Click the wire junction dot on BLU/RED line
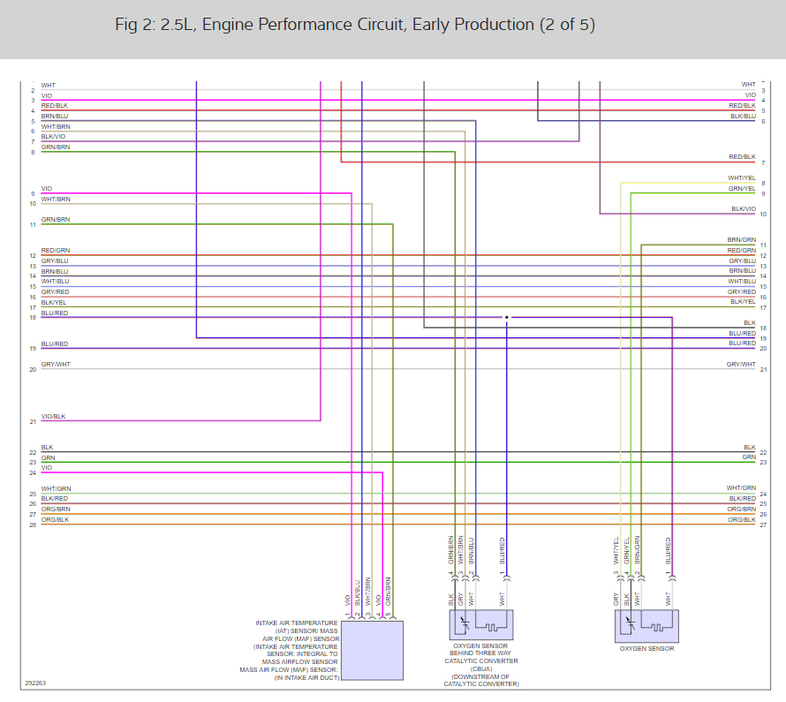Screen dimensions: 786x702 pos(506,317)
